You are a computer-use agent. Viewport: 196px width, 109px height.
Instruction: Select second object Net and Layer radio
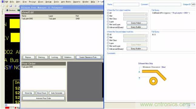coord(108,46)
